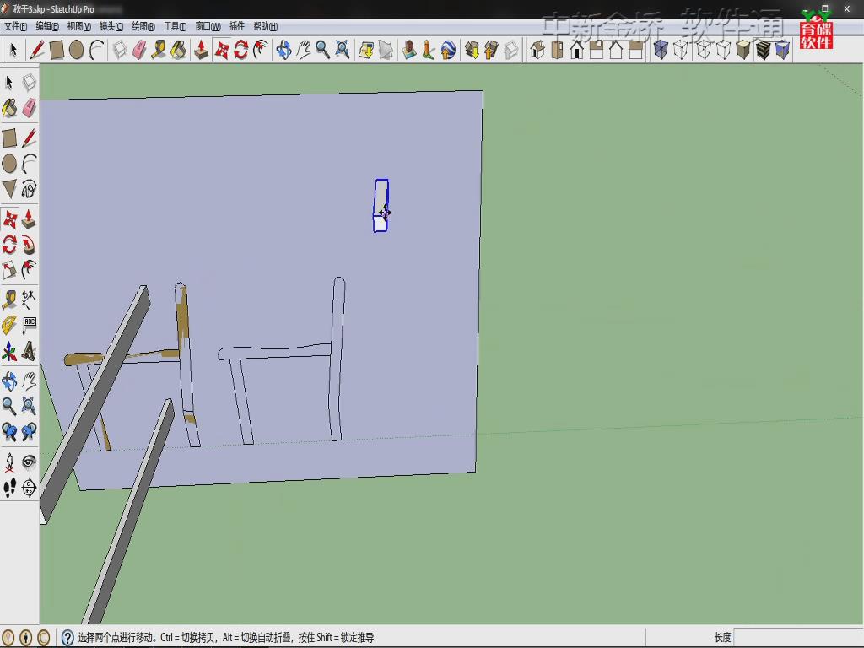Click Make Component in the horizontal toolbar

click(x=120, y=50)
